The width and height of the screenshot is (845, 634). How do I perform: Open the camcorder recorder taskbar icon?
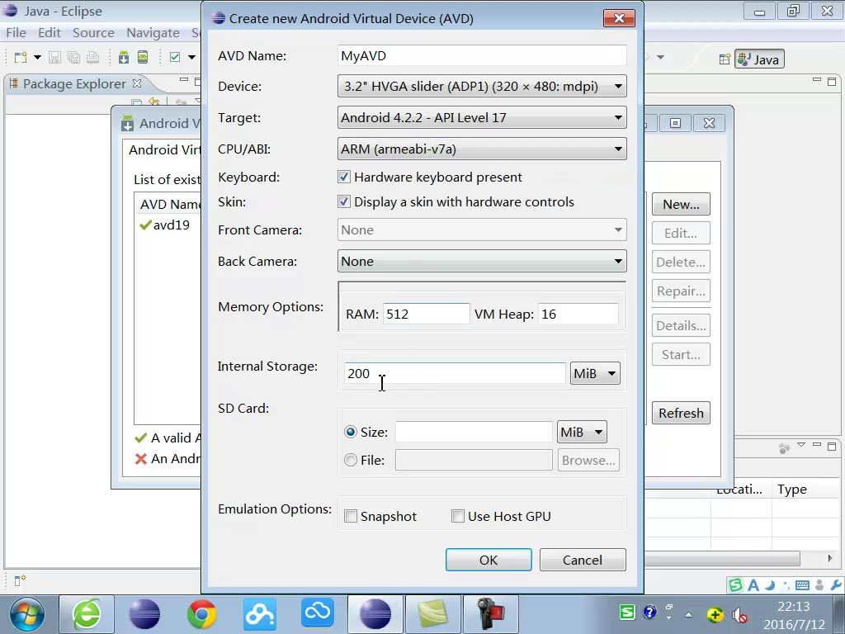(491, 614)
